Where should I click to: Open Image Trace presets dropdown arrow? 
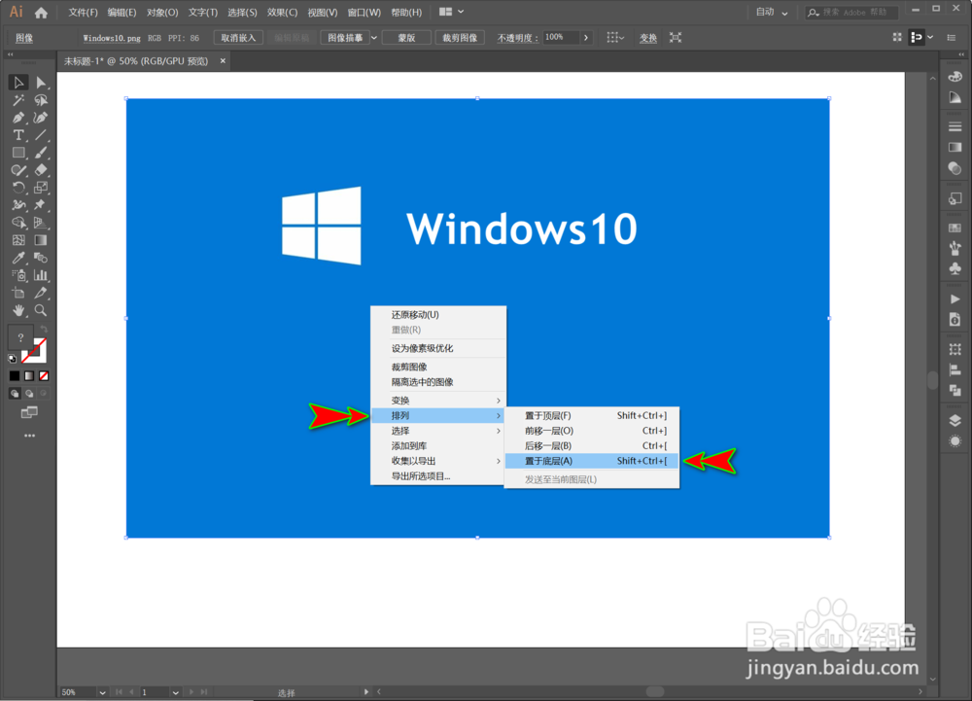click(x=374, y=38)
